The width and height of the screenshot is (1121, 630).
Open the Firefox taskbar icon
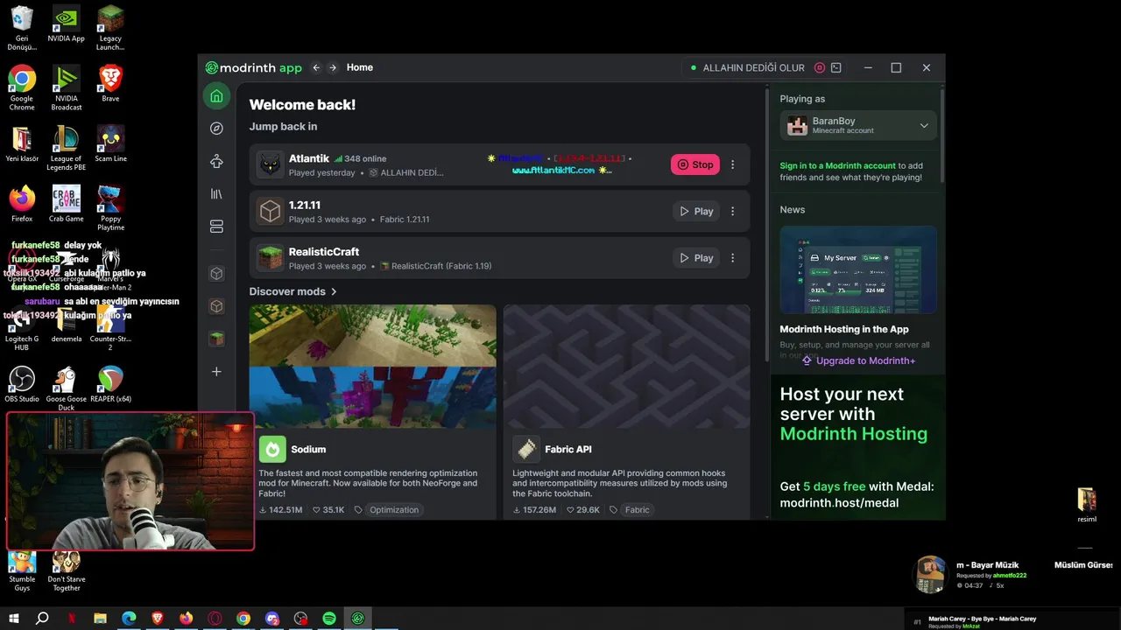186,619
